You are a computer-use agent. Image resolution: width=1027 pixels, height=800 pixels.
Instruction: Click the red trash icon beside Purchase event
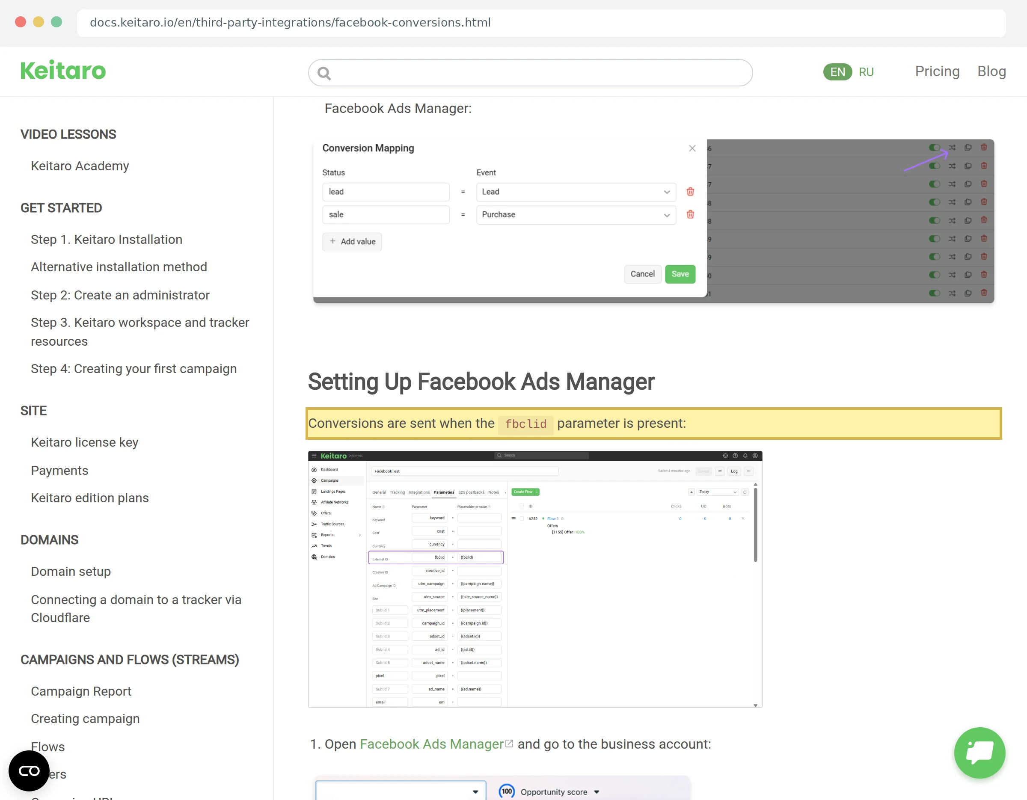tap(690, 215)
